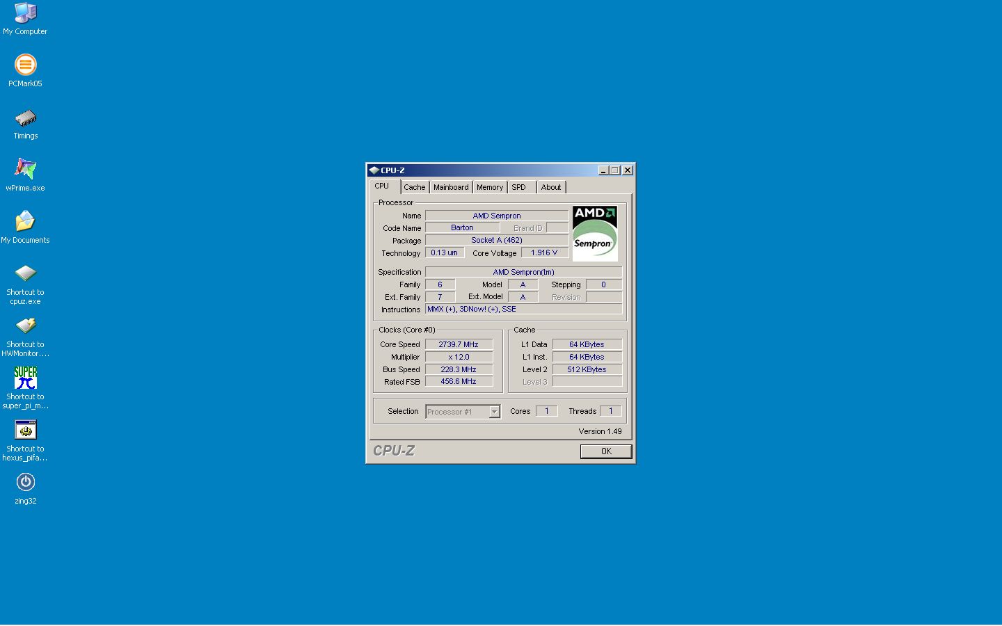This screenshot has width=1002, height=626.
Task: Switch to the About tab
Action: tap(551, 187)
